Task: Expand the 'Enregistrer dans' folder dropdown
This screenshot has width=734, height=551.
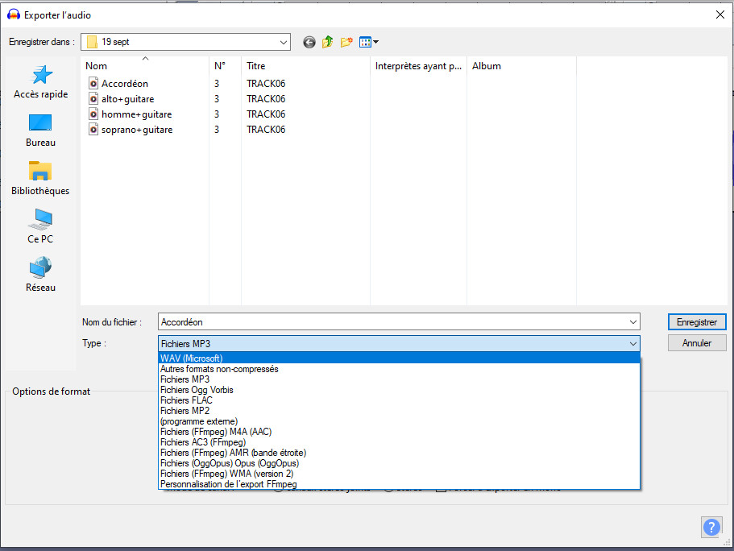Action: pos(284,42)
